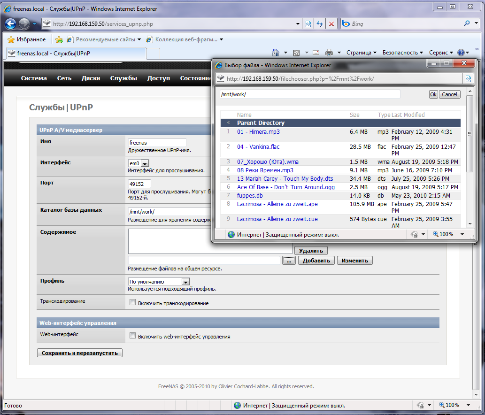Click the printer icon in command bar
The image size is (485, 415).
330,53
